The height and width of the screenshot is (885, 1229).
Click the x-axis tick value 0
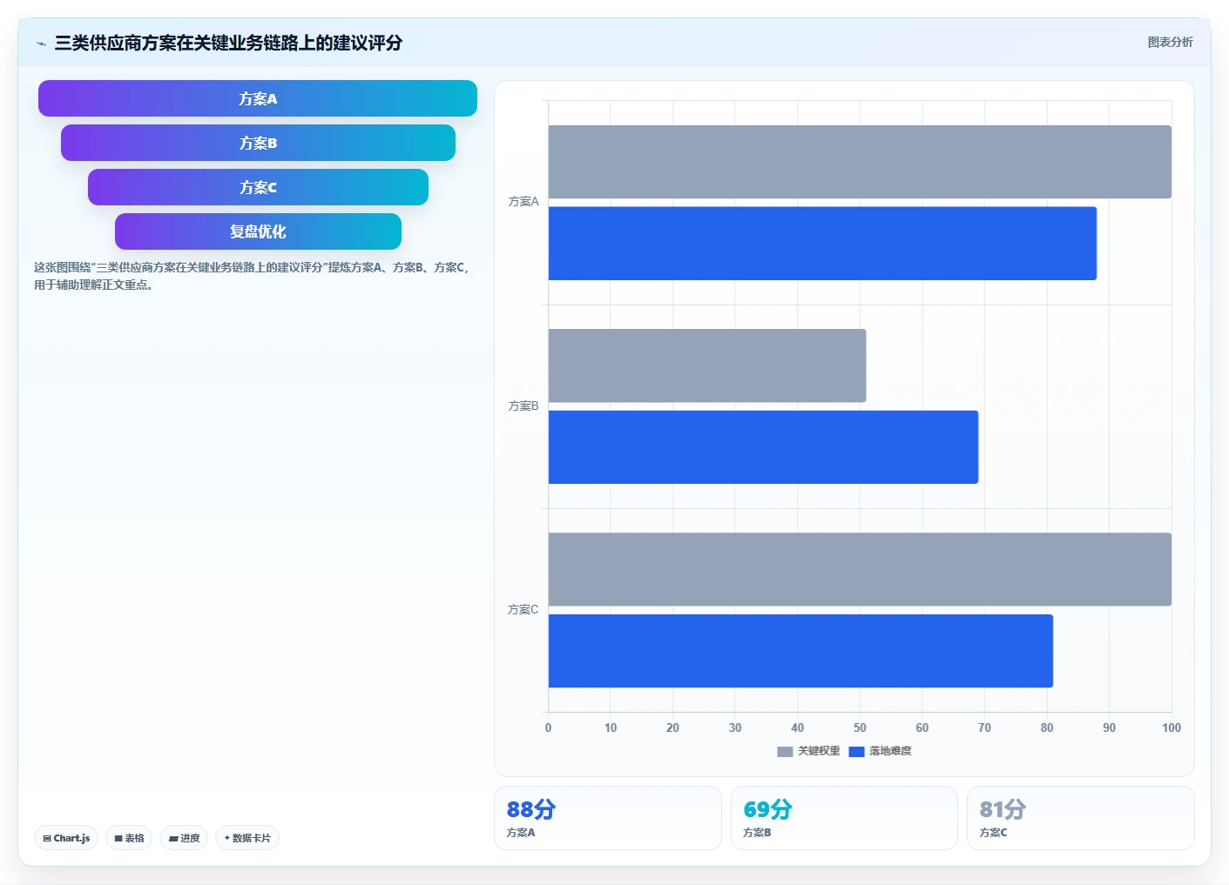pyautogui.click(x=548, y=728)
